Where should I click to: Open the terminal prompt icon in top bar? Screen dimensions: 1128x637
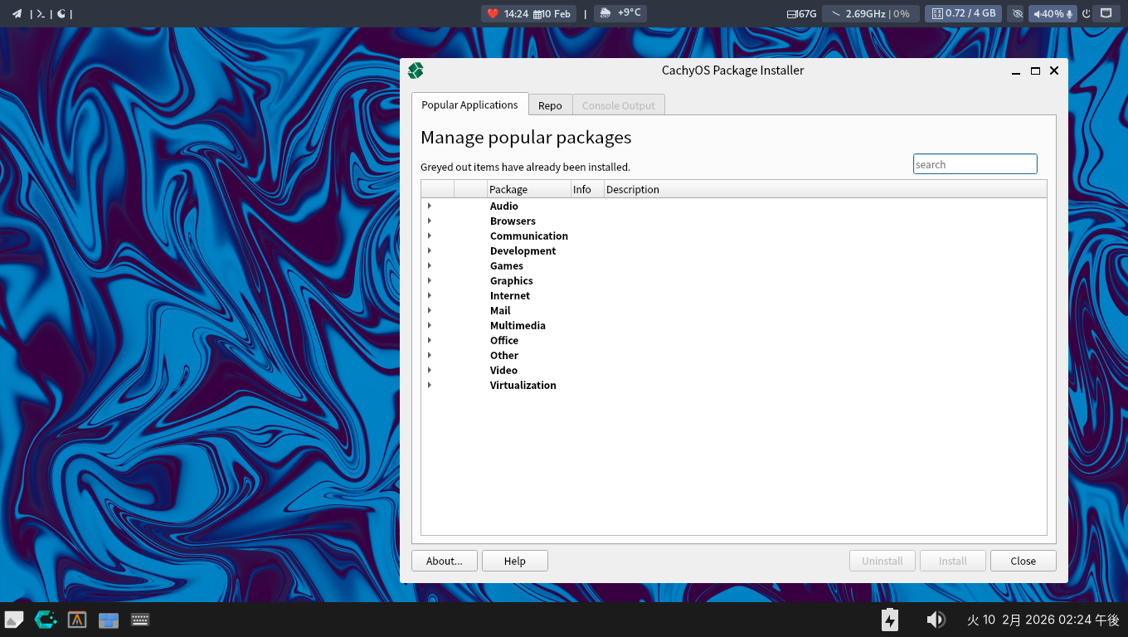(41, 13)
